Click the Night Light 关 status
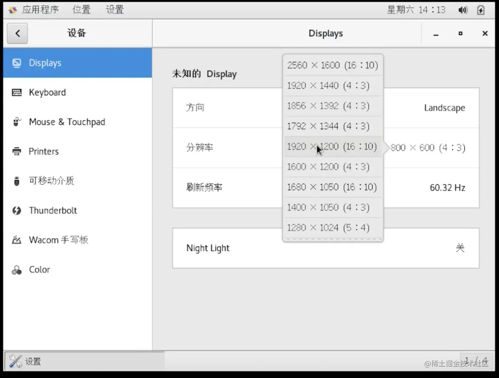The width and height of the screenshot is (499, 378). pos(460,248)
